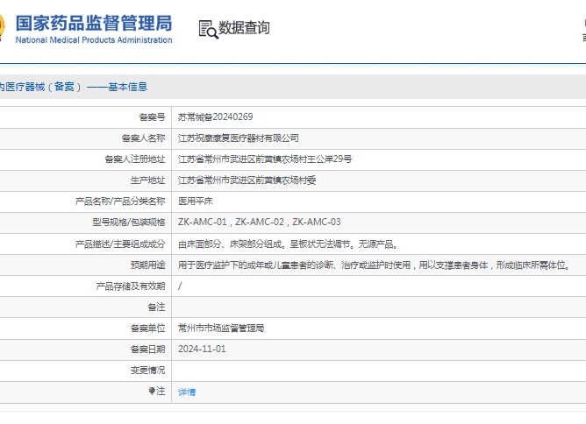This screenshot has width=586, height=424.
Task: Select the filer name 江苏祝康康复医疗器材有限公司
Action: tap(238, 138)
